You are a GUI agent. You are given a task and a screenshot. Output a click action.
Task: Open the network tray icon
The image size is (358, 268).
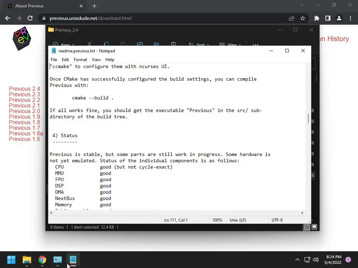click(307, 260)
